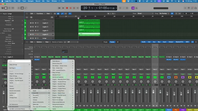Open the Window menu in menu bar
The width and height of the screenshot is (198, 111).
(x=54, y=1)
